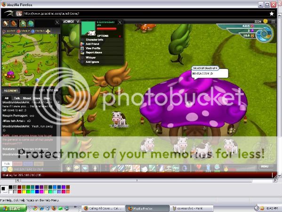282x212 pixels.
Task: Launch Firefox from the quick launch bar
Action: click(54, 208)
